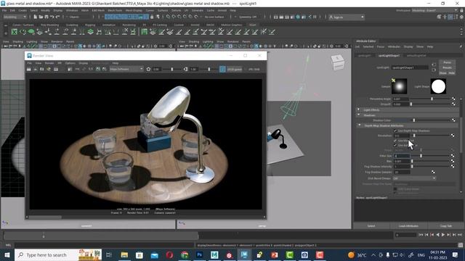
Task: Open the Workspace dropdown at top right
Action: coord(434,10)
